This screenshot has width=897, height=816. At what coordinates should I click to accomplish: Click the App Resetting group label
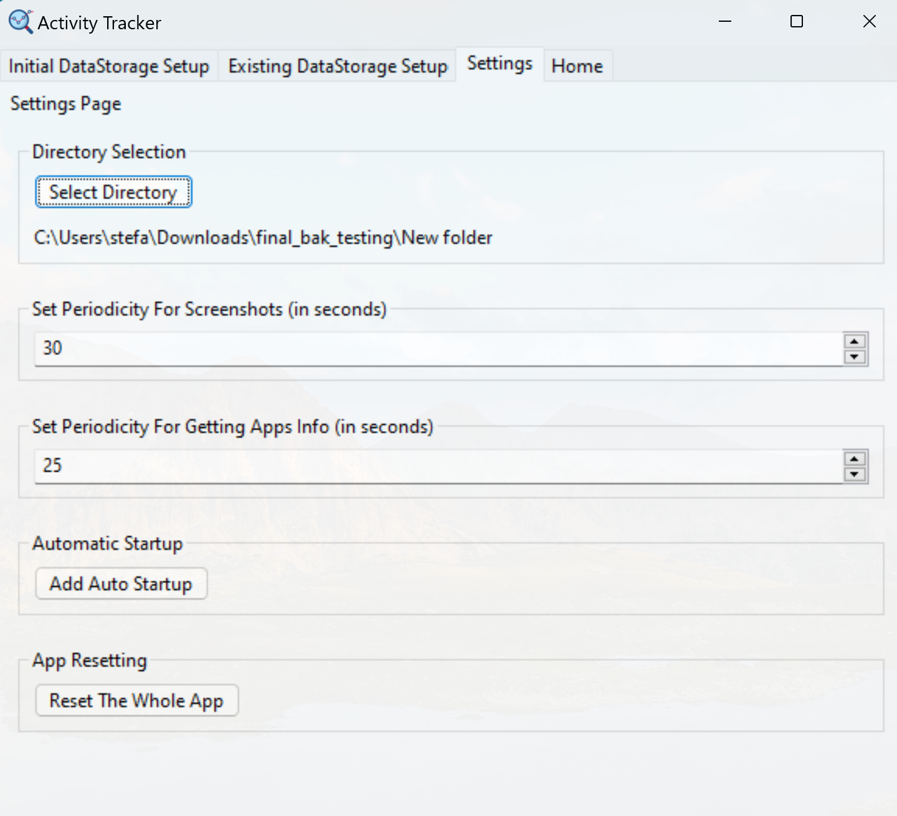(x=90, y=661)
